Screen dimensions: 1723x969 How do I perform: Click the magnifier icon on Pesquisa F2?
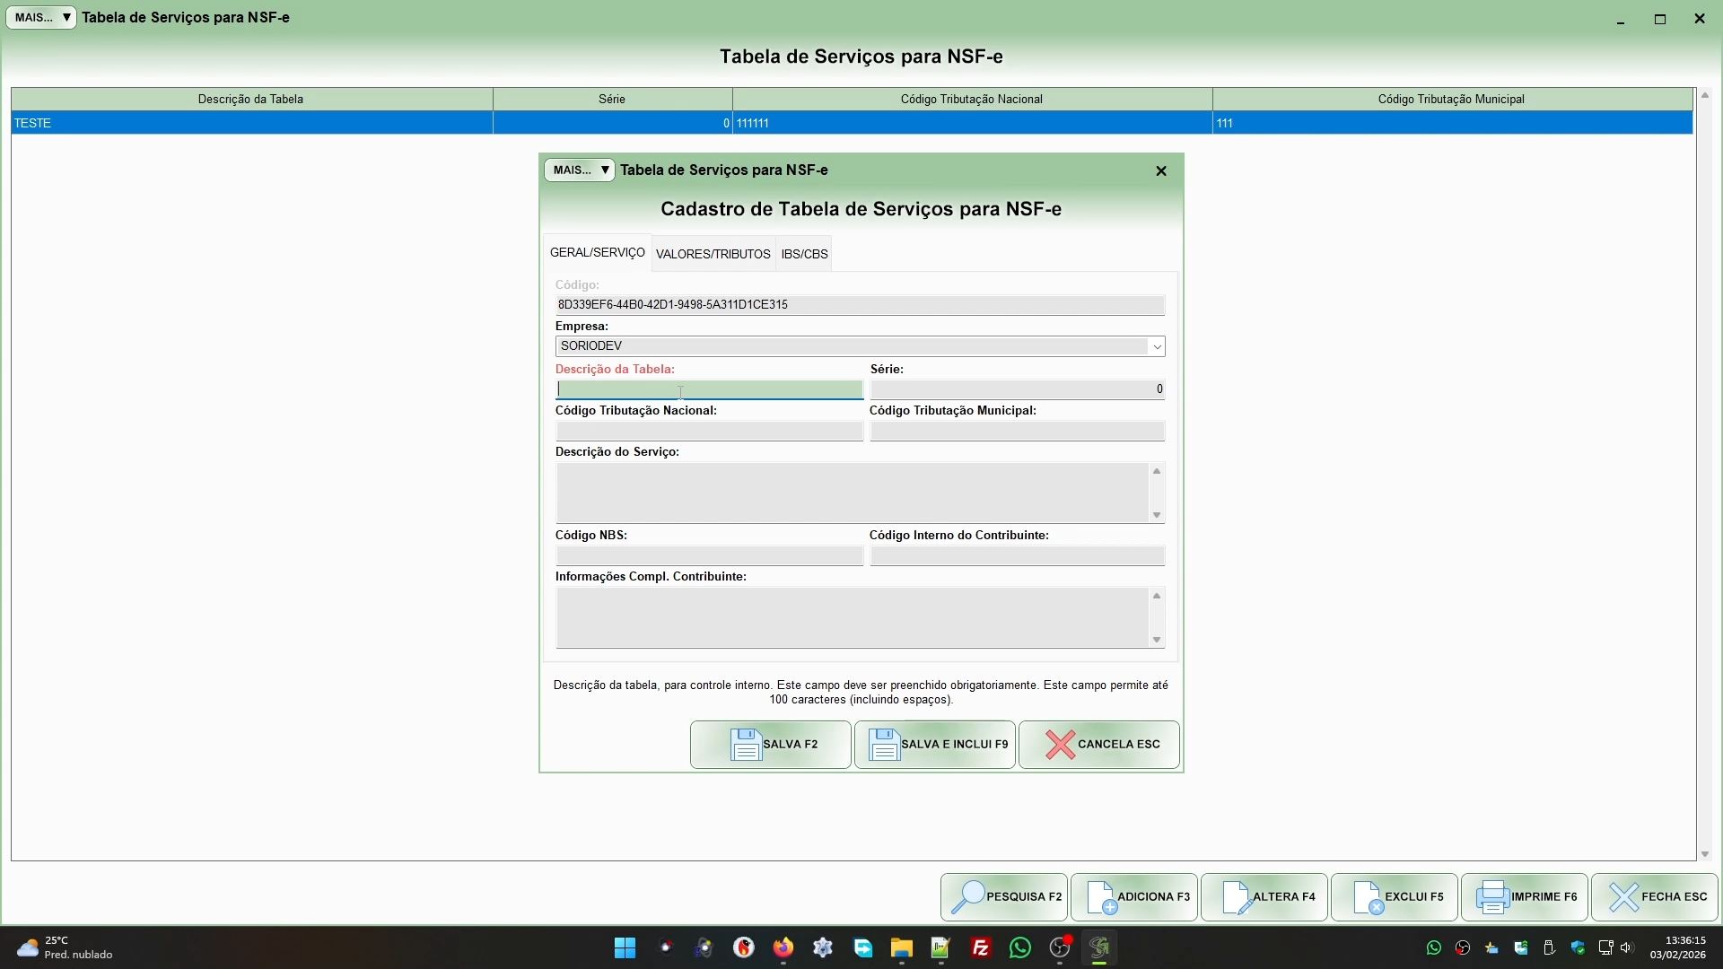[967, 897]
